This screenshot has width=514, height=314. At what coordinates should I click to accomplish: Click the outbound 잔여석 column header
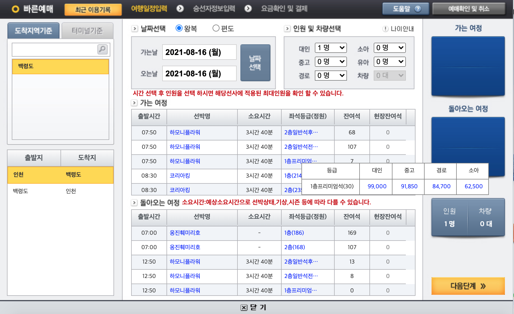[x=352, y=116]
